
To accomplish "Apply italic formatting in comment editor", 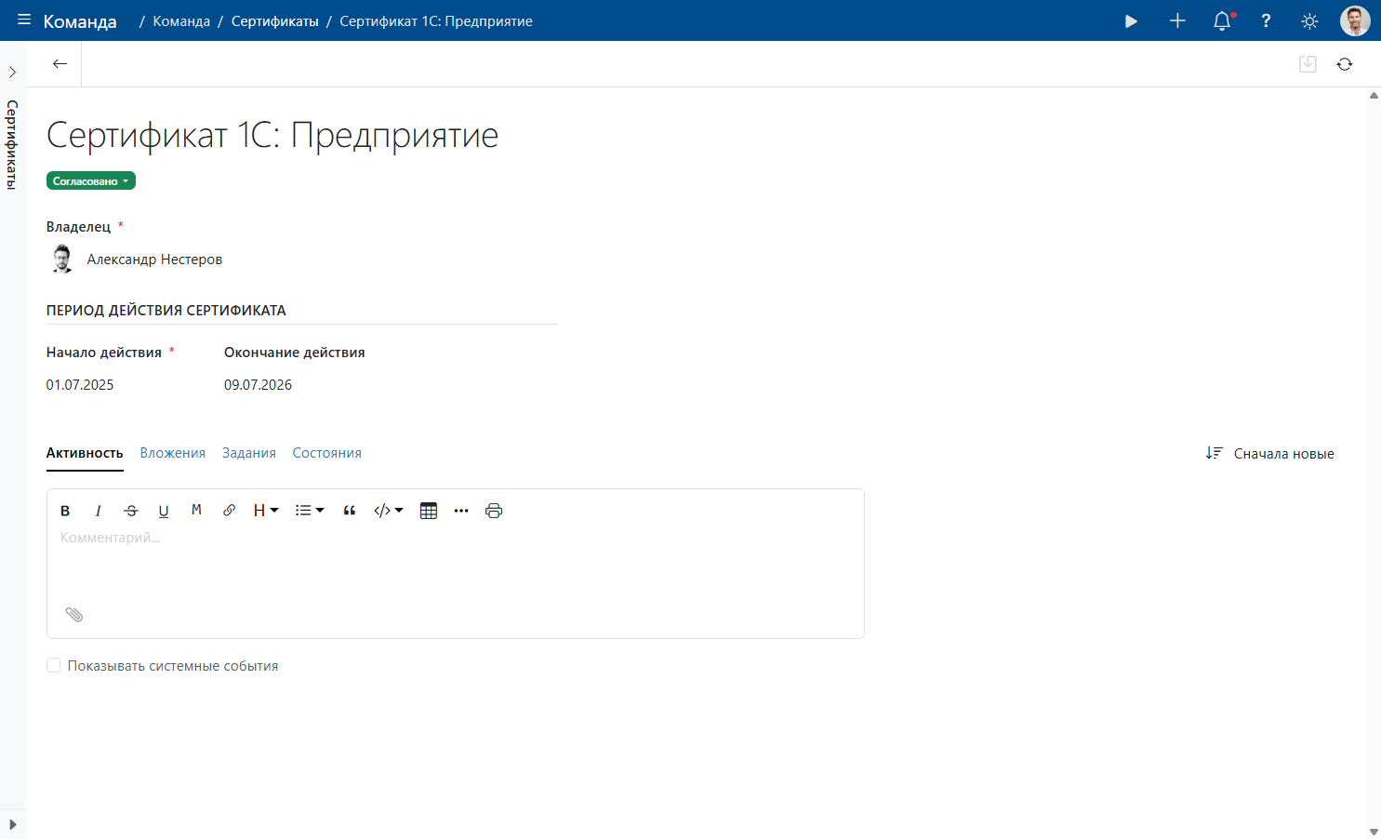I will coord(98,511).
